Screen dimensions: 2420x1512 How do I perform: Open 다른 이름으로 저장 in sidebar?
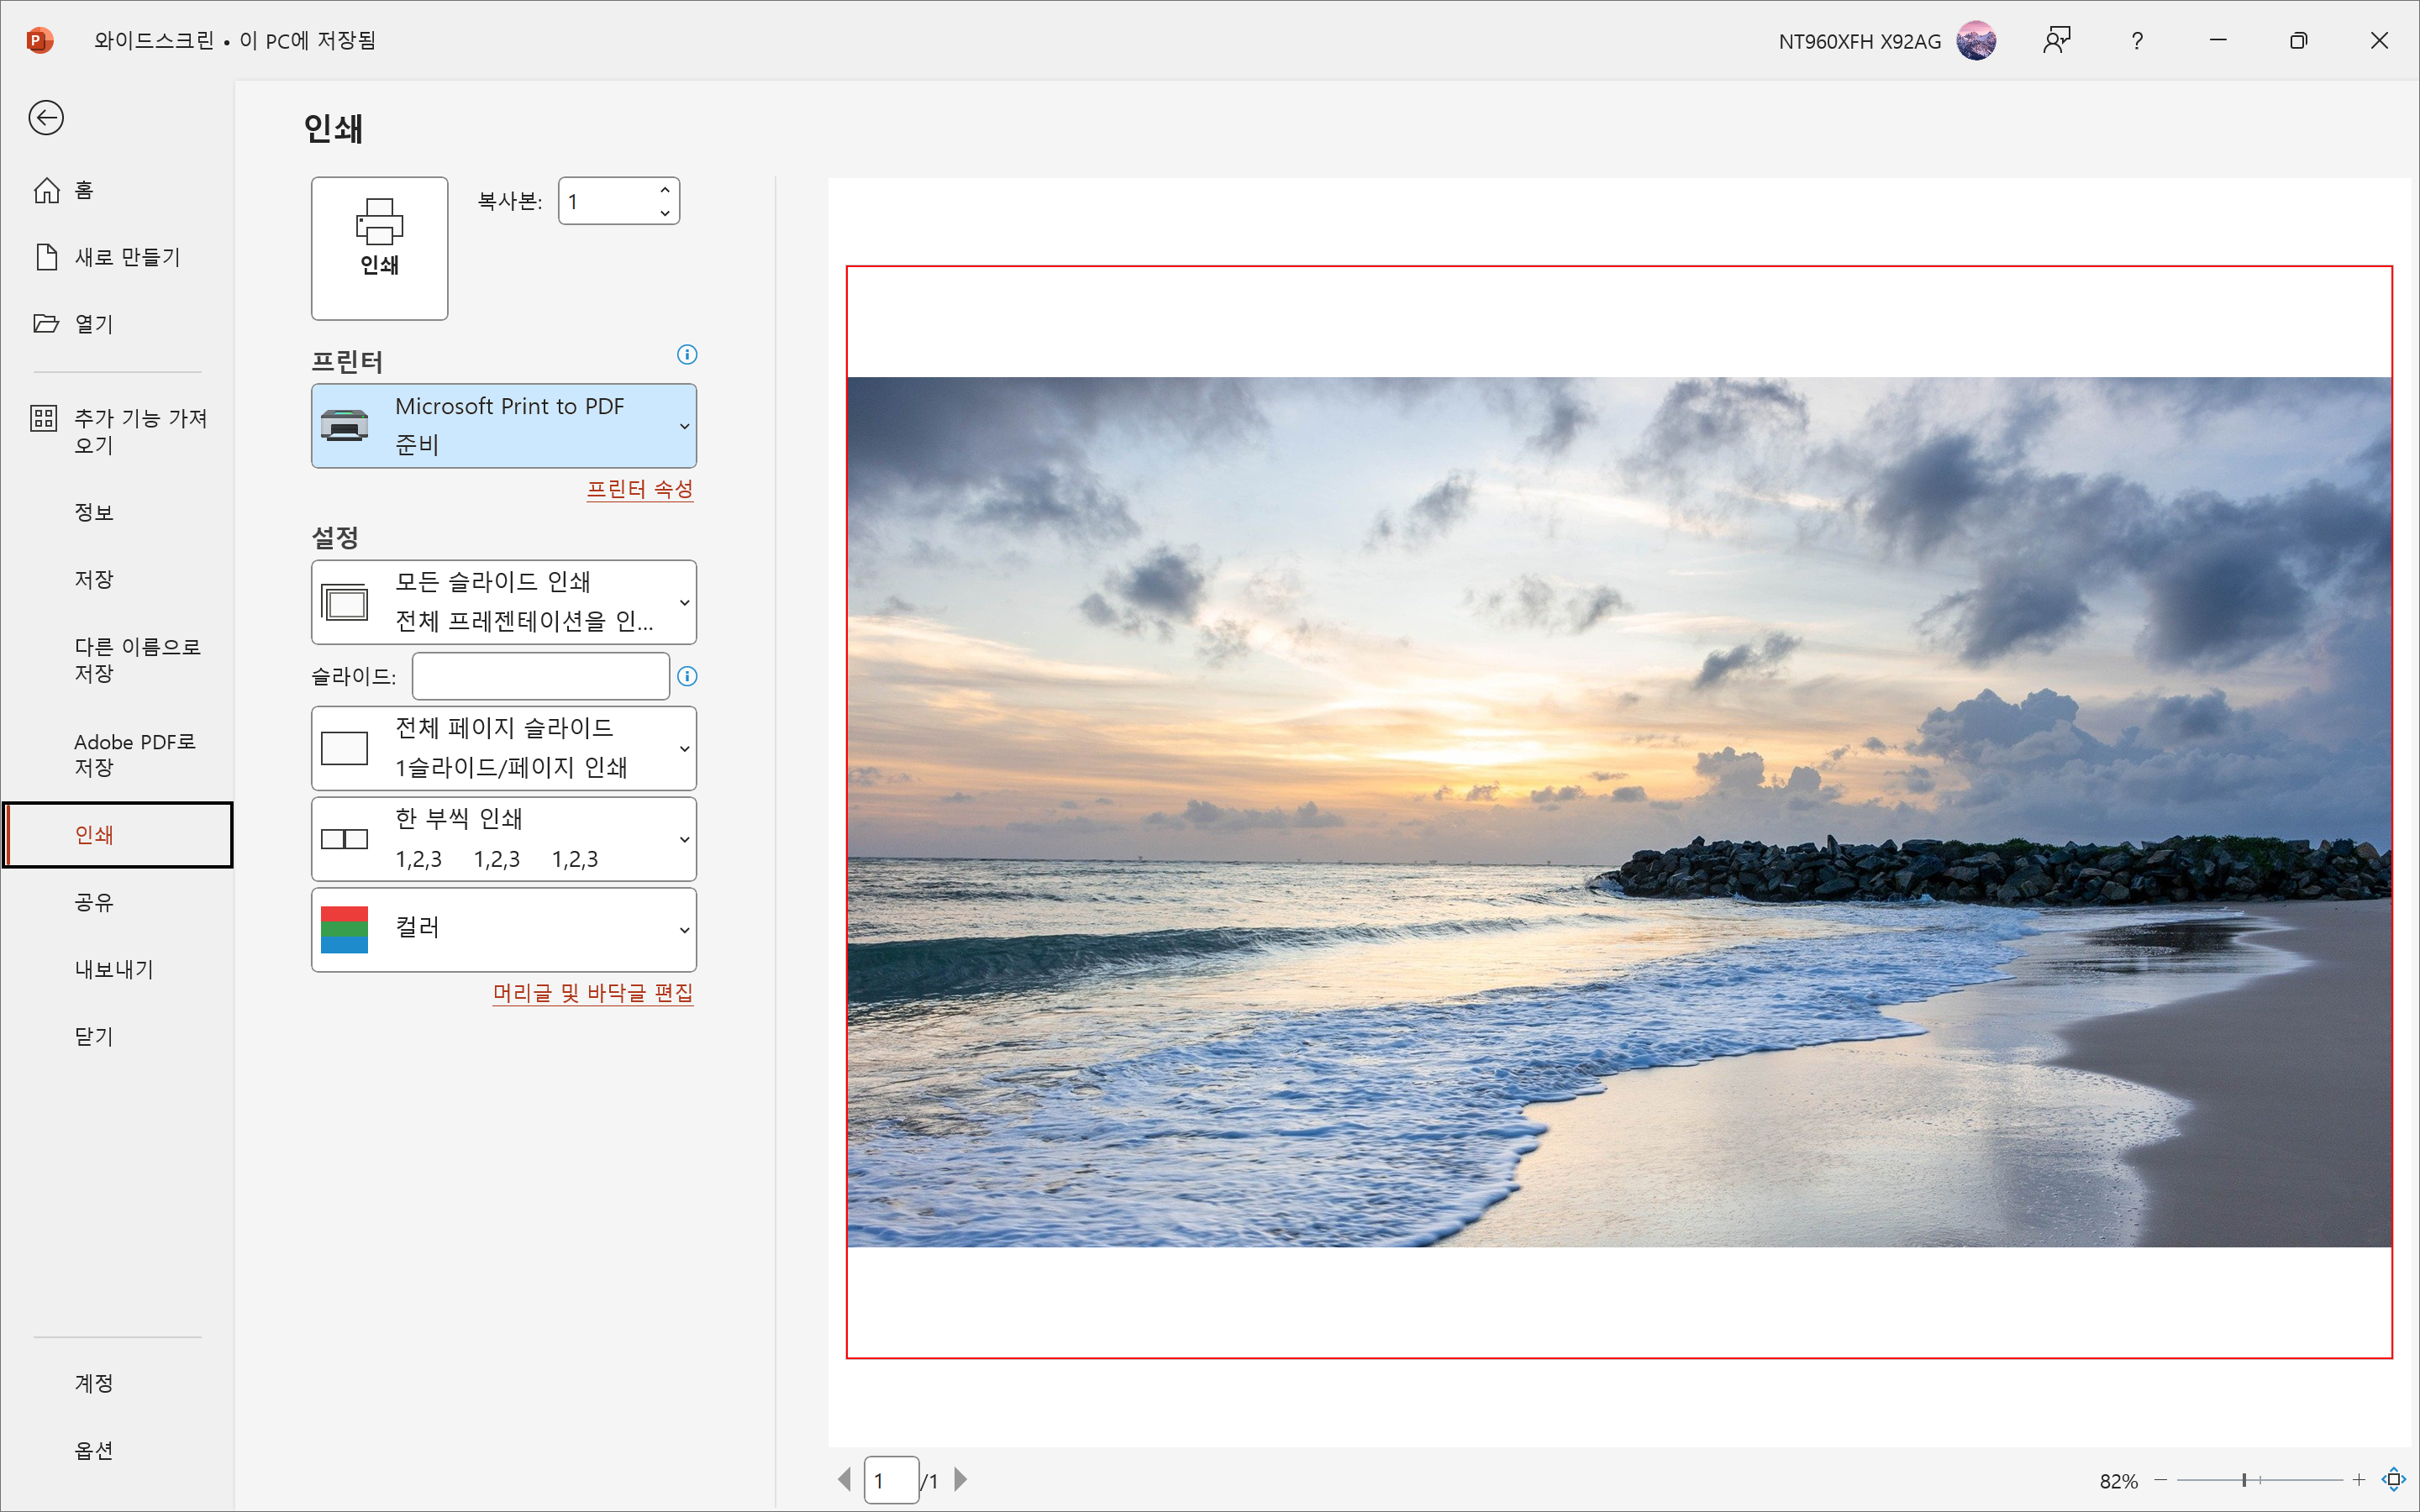(x=137, y=659)
